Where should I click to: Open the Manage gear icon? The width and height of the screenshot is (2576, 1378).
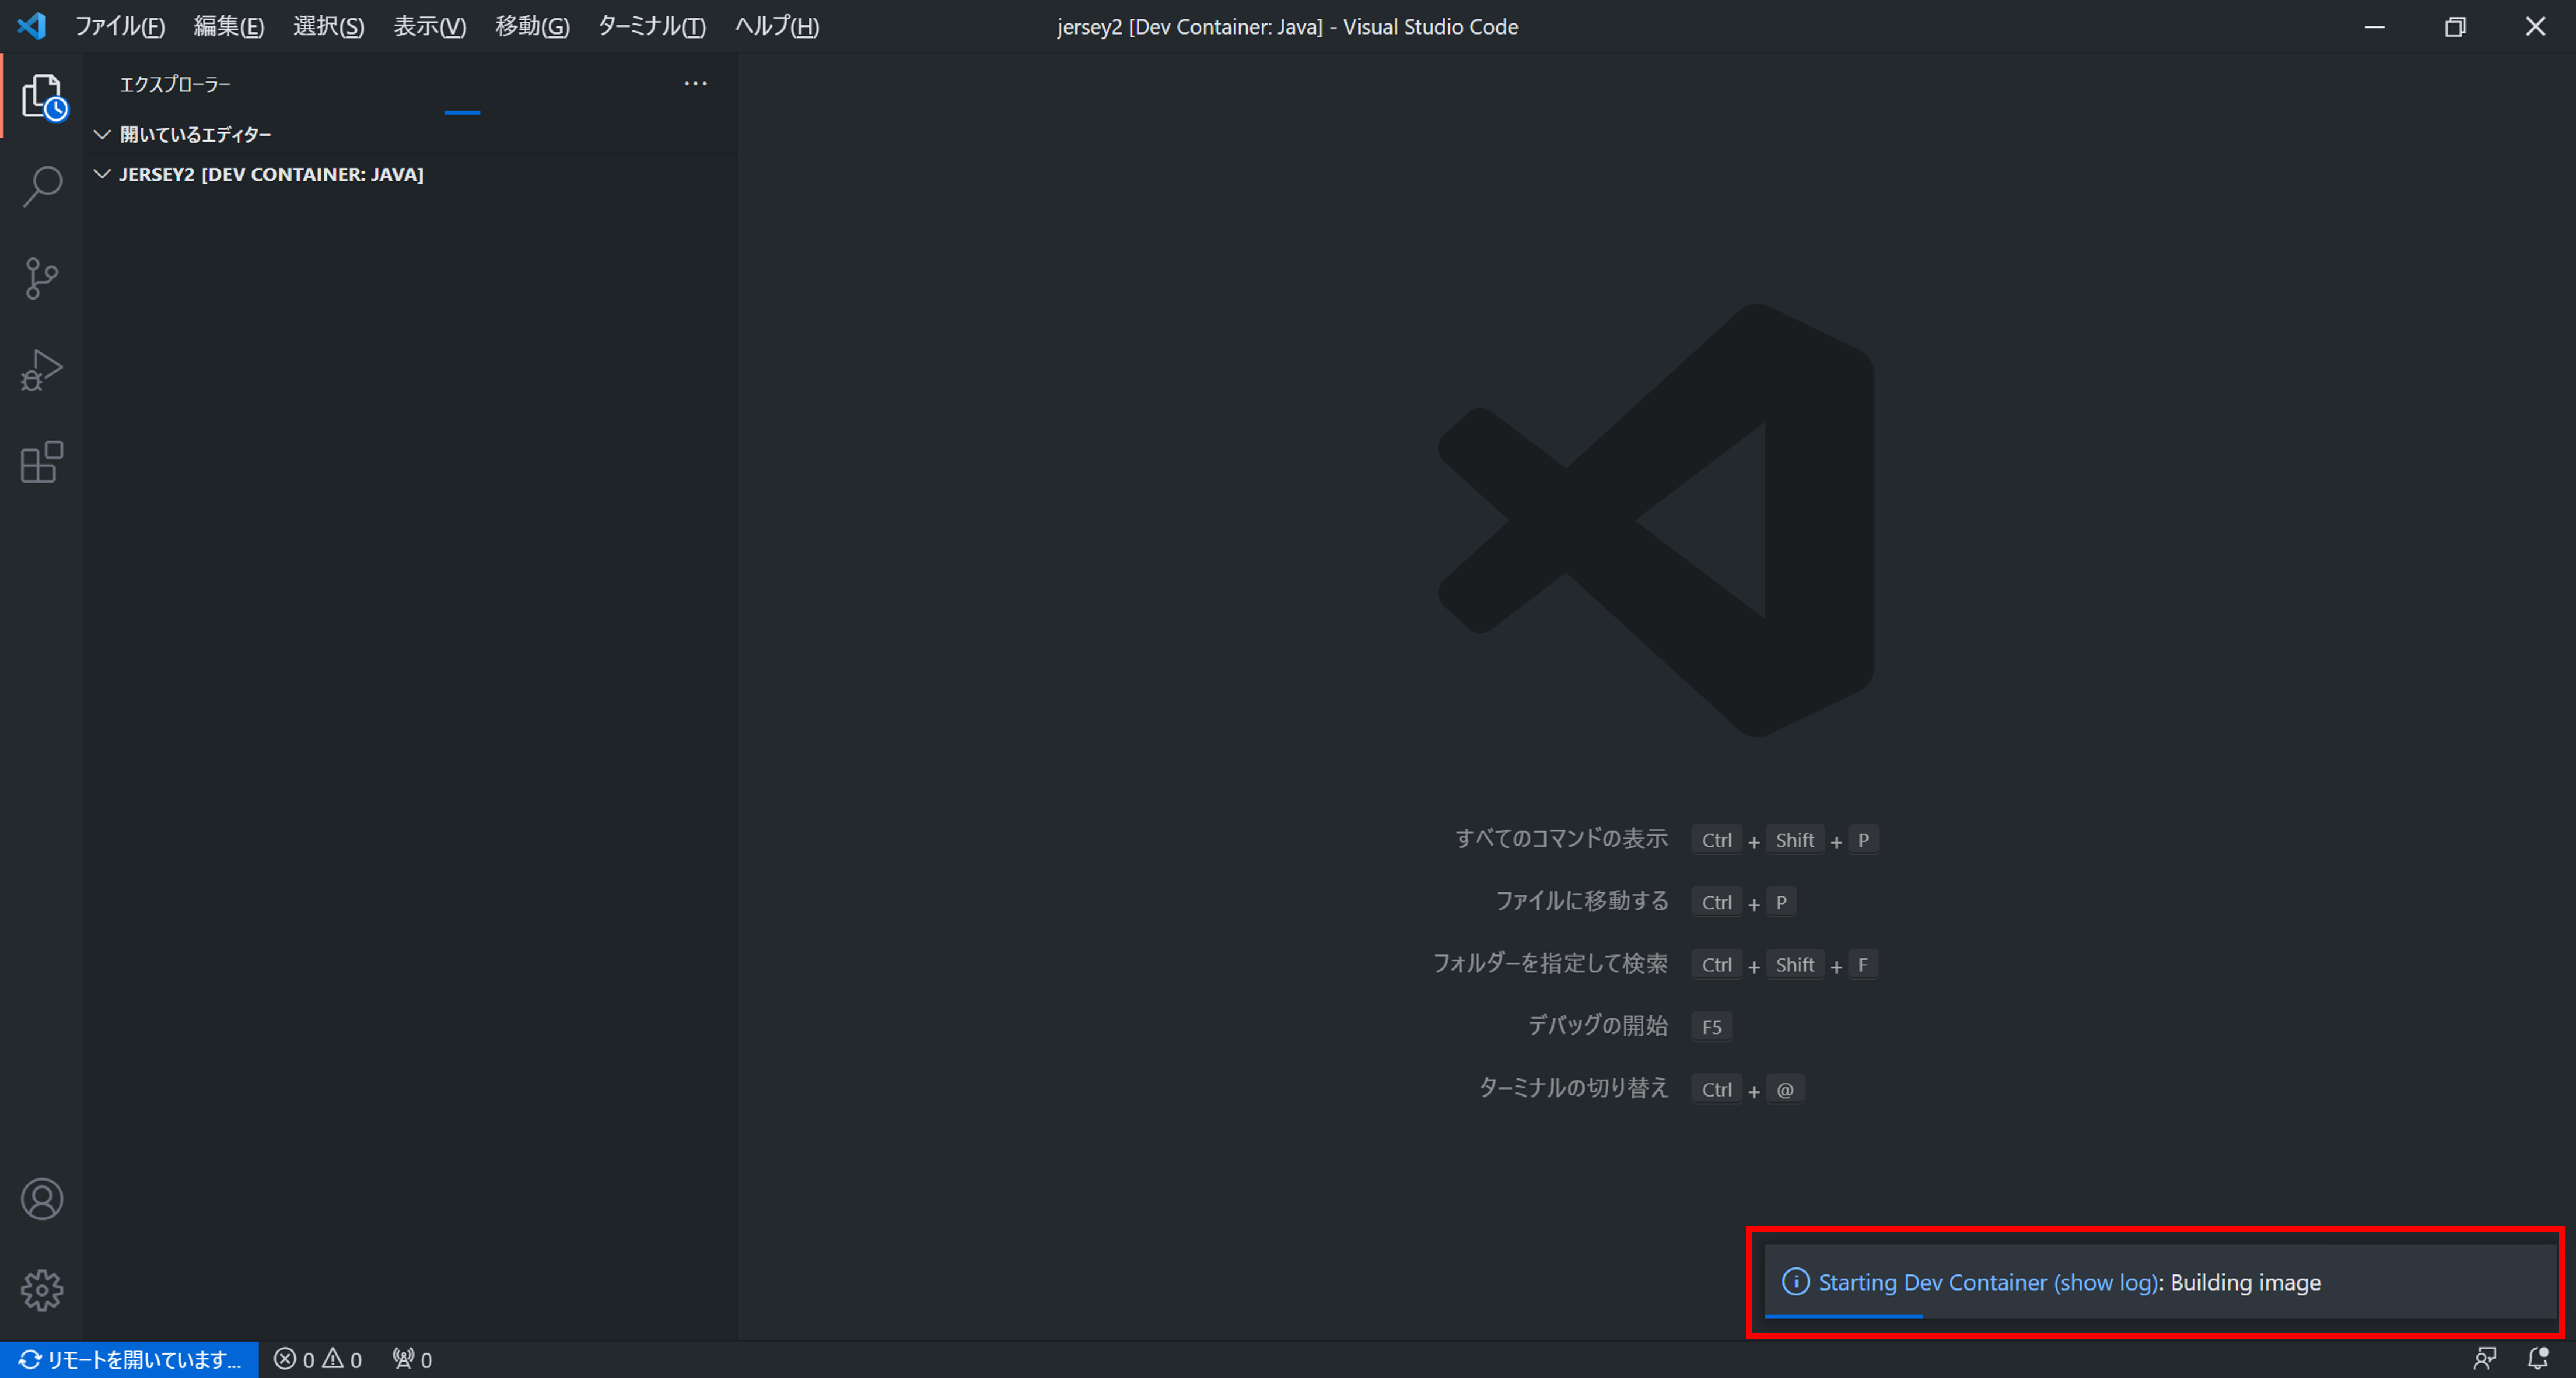pos(42,1290)
